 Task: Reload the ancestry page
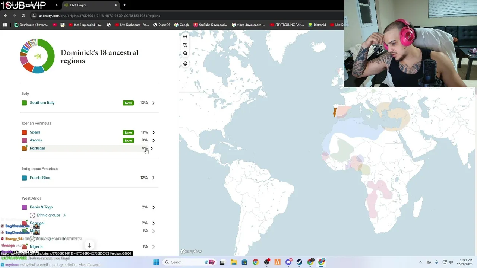pos(23,16)
